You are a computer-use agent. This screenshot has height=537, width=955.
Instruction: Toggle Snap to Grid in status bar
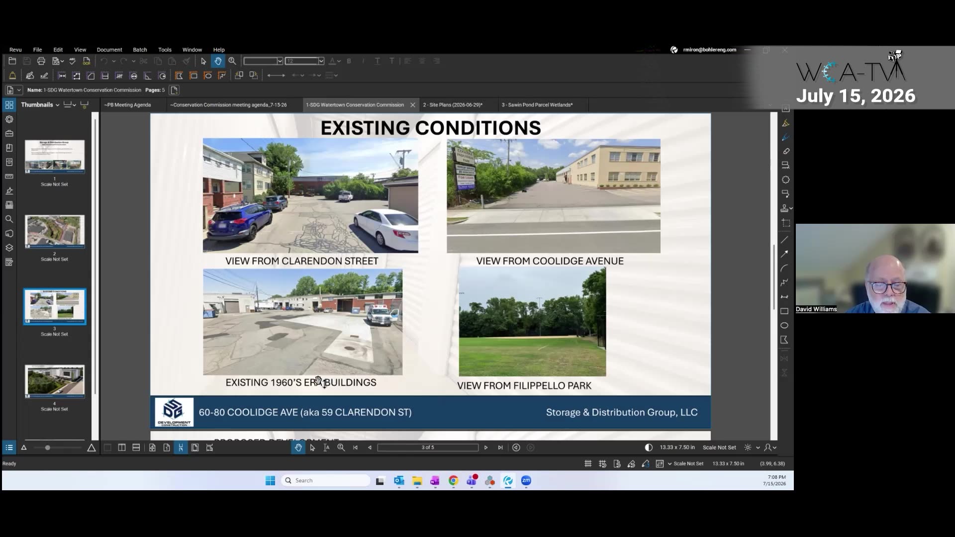(x=602, y=464)
